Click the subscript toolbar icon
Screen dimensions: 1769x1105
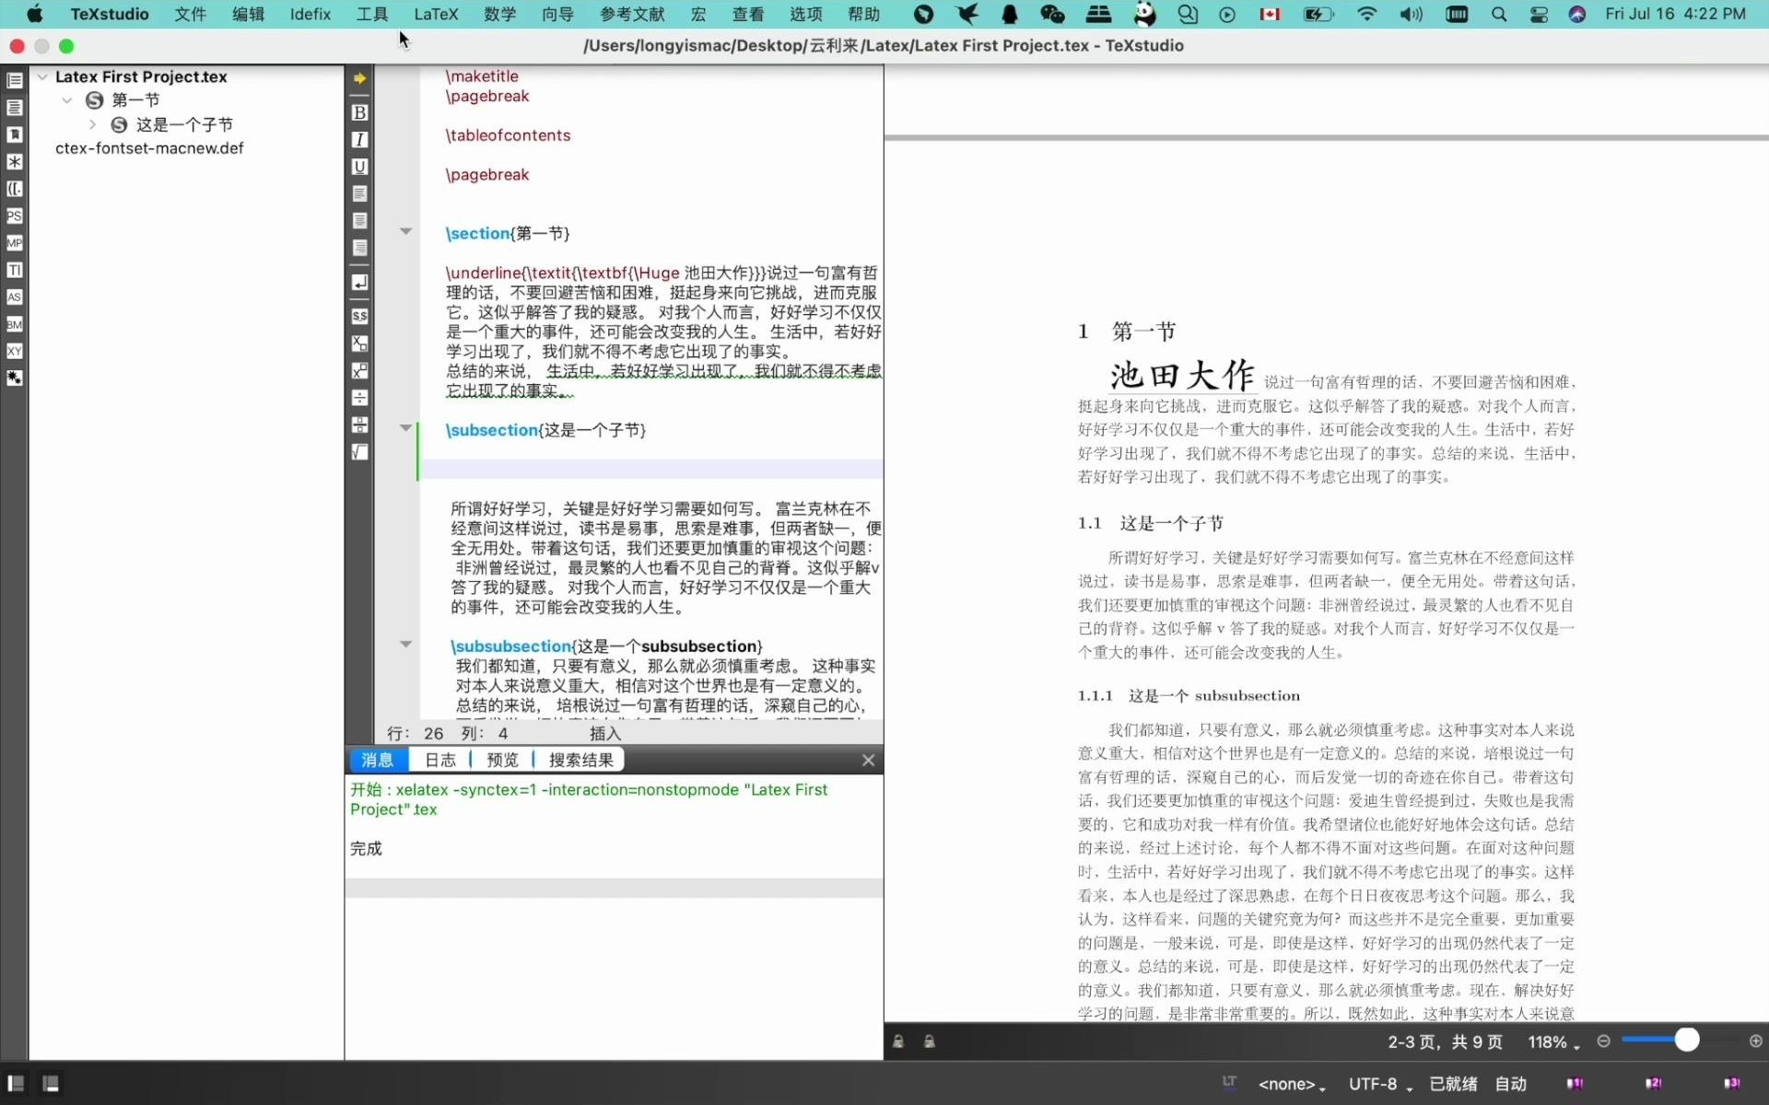coord(359,343)
